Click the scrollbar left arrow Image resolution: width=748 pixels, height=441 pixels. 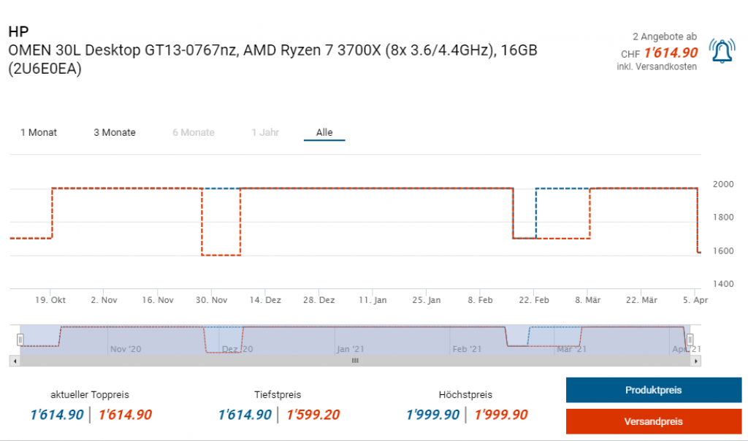(x=14, y=361)
